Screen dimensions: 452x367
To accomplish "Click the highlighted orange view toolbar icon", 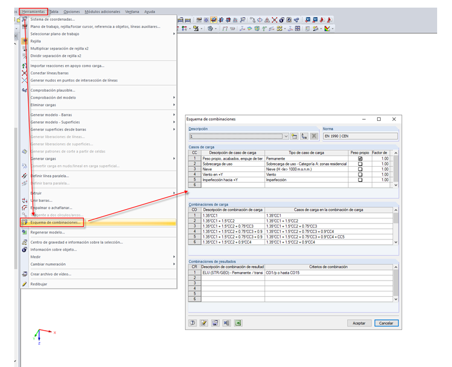I will [214, 20].
